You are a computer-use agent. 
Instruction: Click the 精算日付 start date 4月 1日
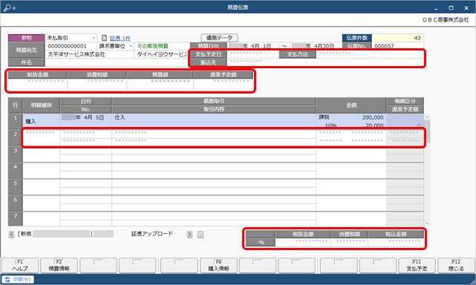[252, 46]
